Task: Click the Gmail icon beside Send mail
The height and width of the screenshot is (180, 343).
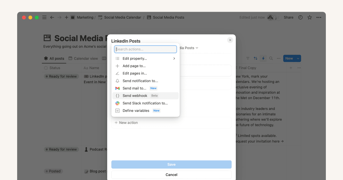Action: point(117,88)
